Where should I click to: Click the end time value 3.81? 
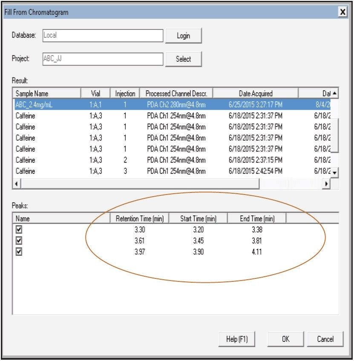(x=257, y=241)
